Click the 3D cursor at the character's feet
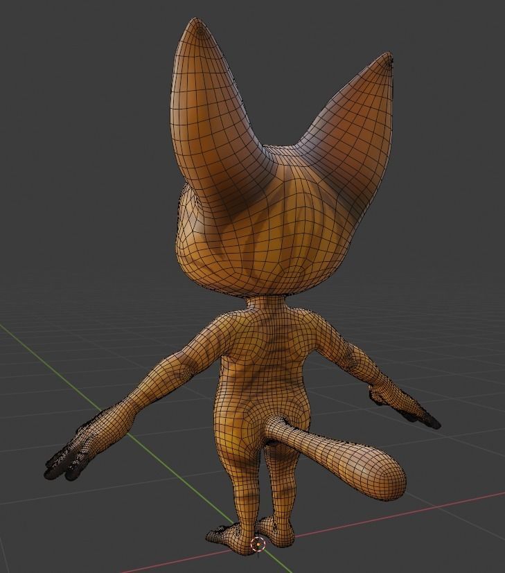This screenshot has width=505, height=573. [x=258, y=545]
